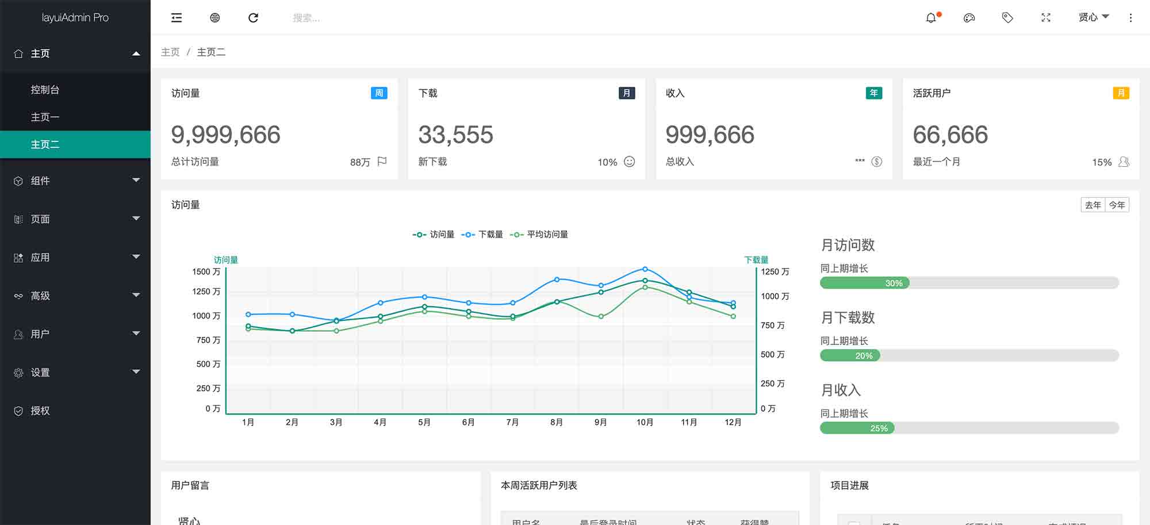Focus the 搜索 search input field
The width and height of the screenshot is (1150, 525).
[345, 18]
